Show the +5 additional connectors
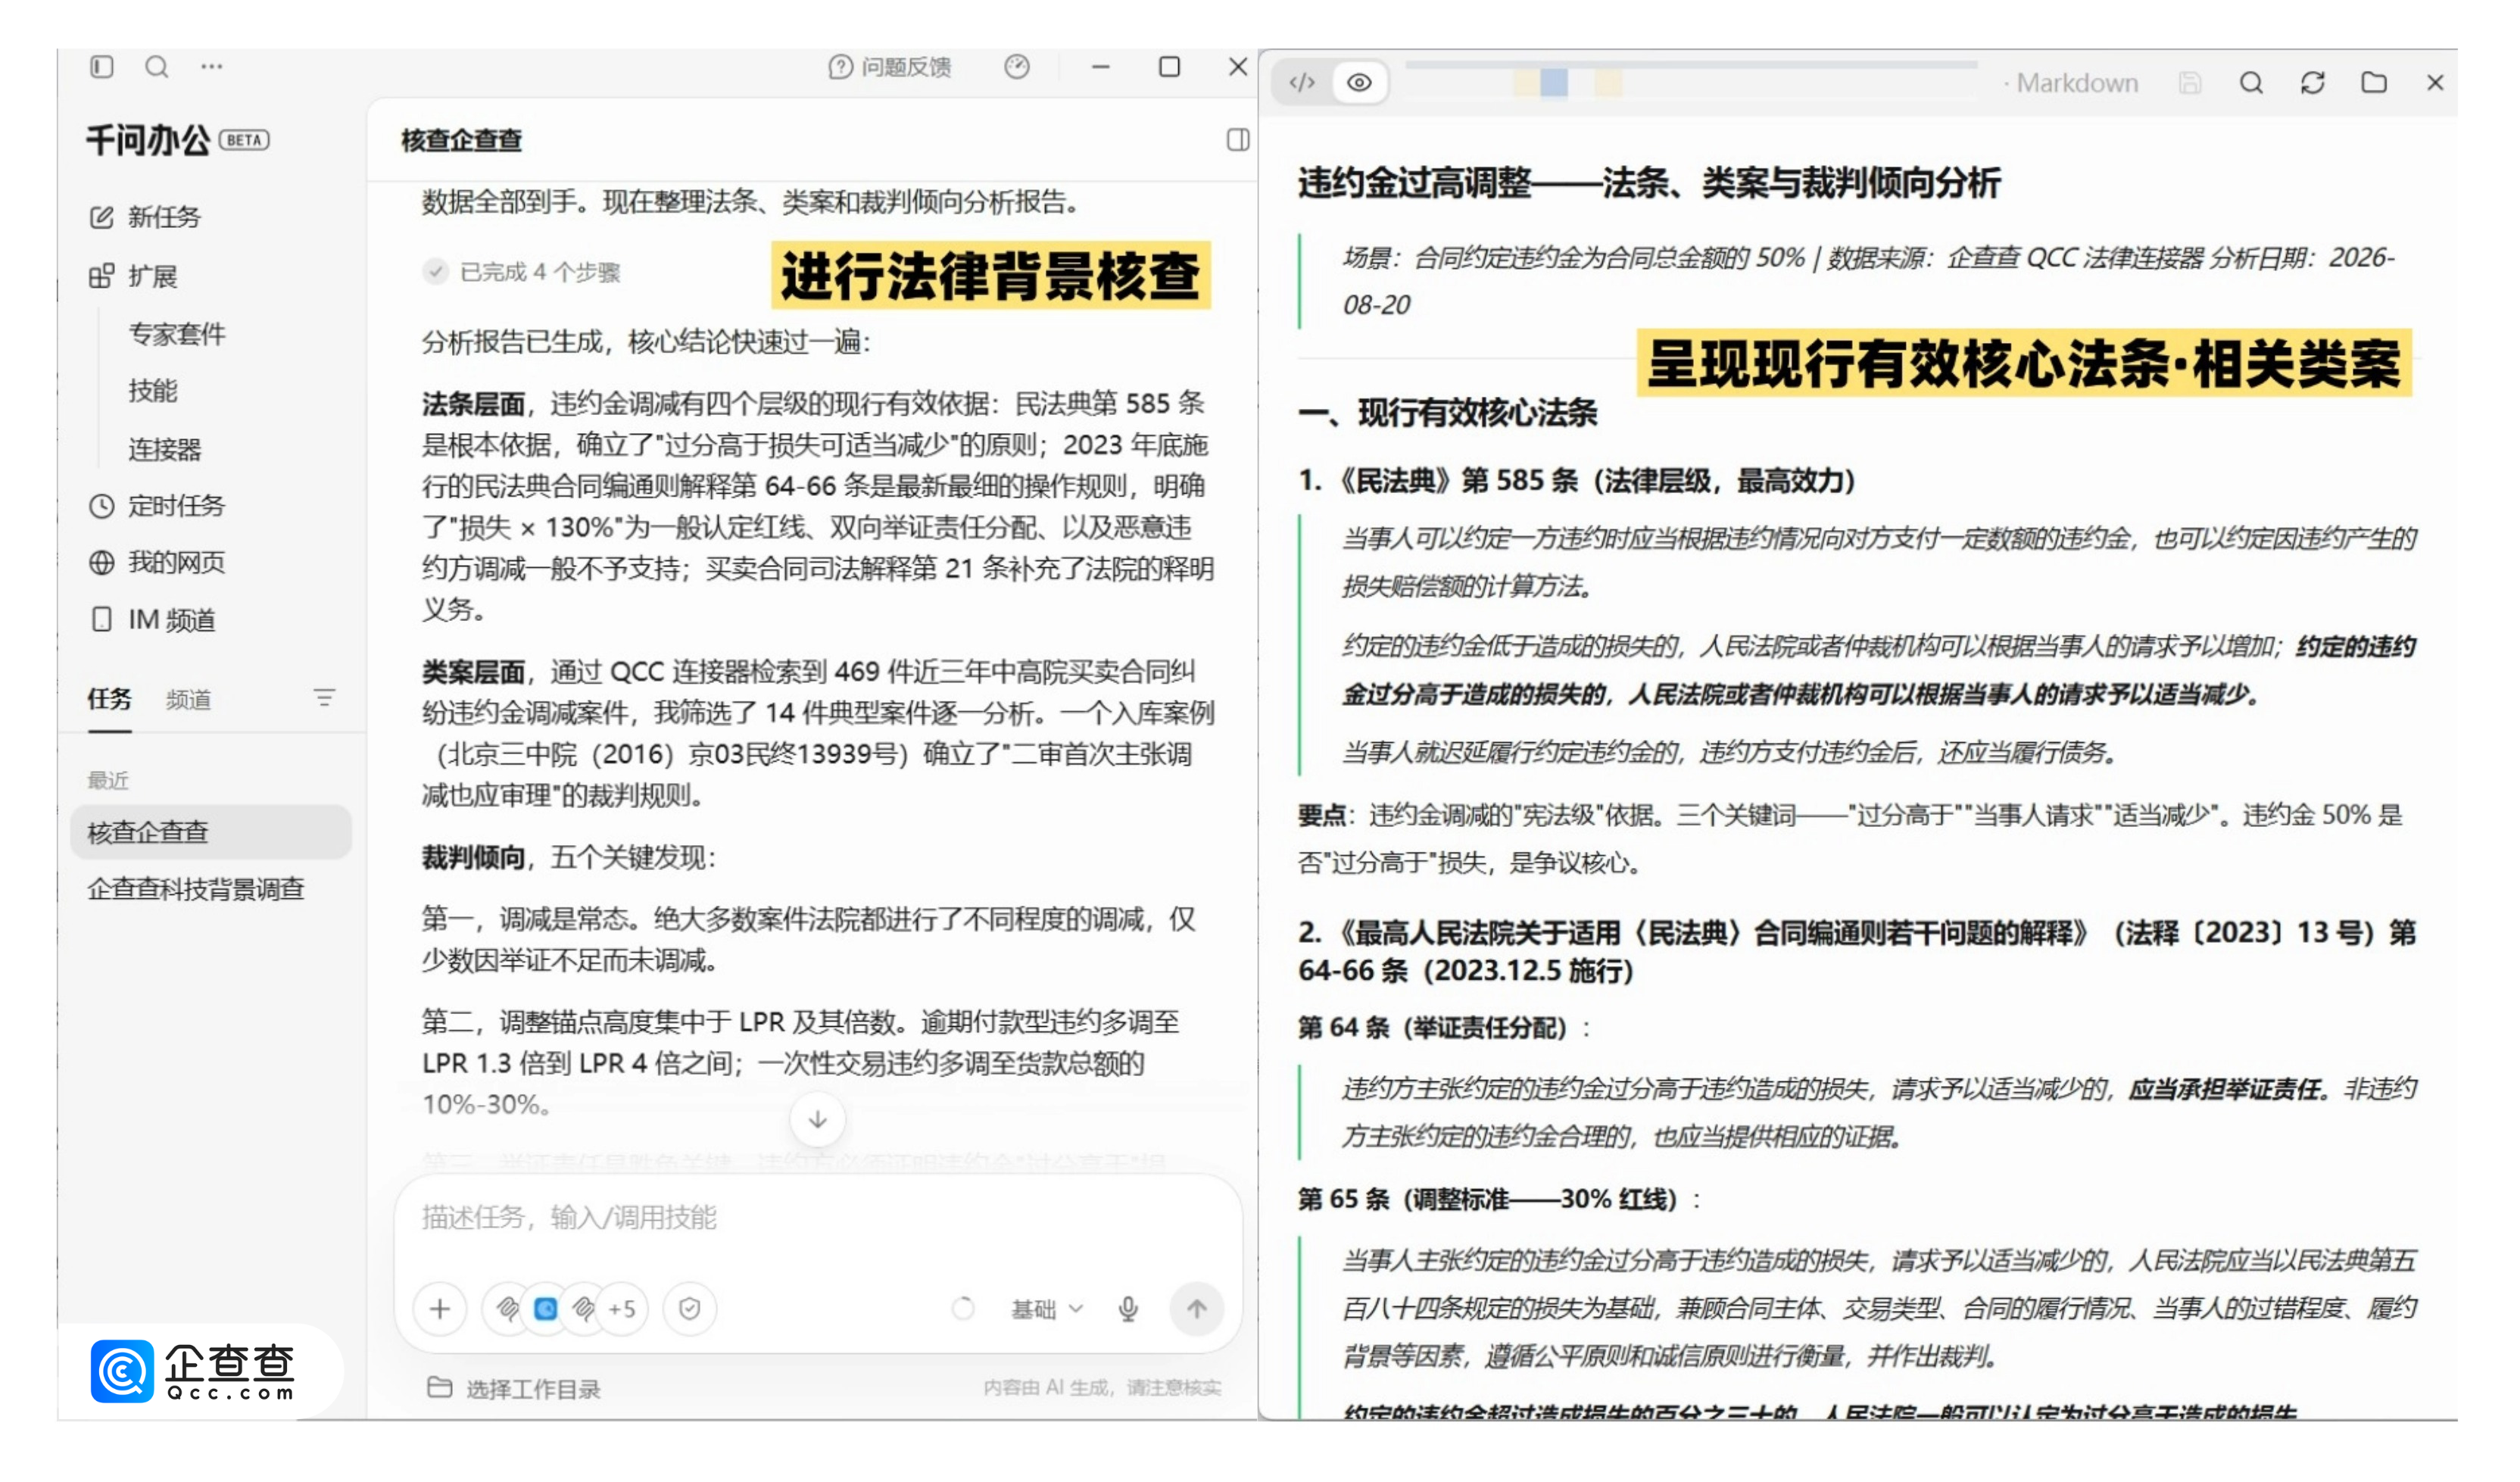Image resolution: width=2520 pixels, height=1482 pixels. (x=621, y=1309)
